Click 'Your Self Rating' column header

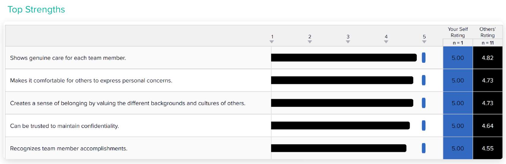click(x=458, y=32)
